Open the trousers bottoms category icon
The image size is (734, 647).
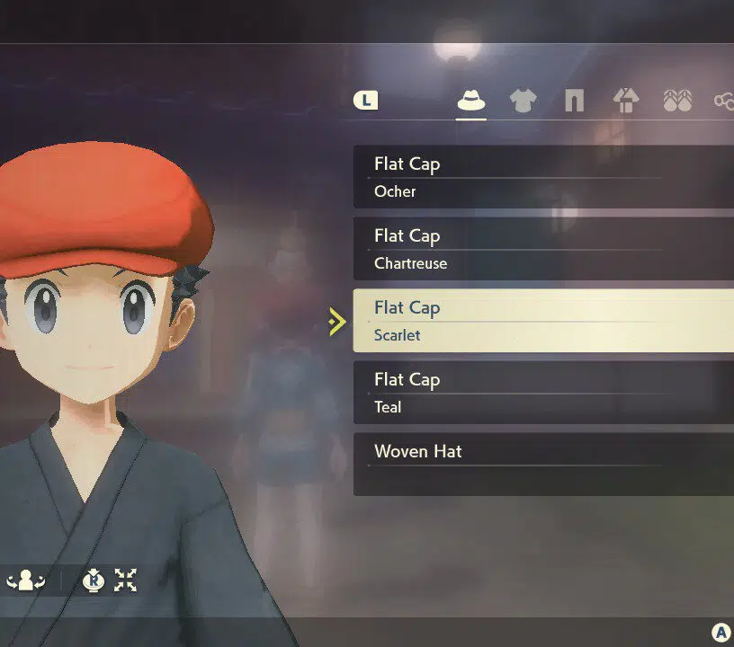point(575,100)
